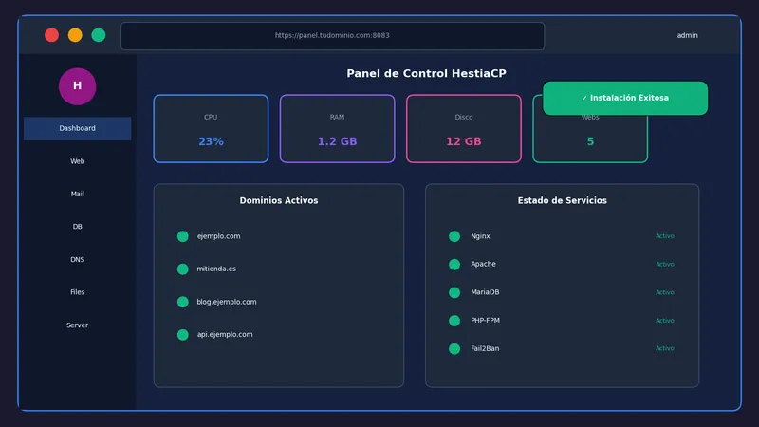Click the green window maximize dot
759x427 pixels.
99,35
